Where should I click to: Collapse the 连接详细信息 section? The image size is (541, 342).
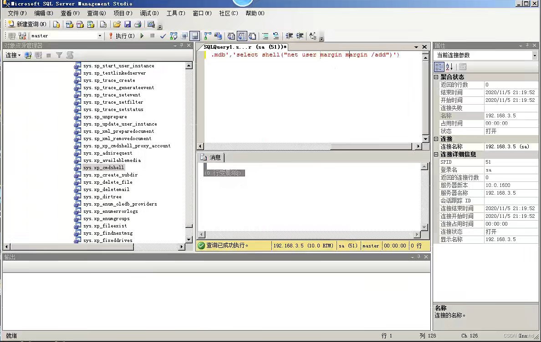pyautogui.click(x=436, y=154)
